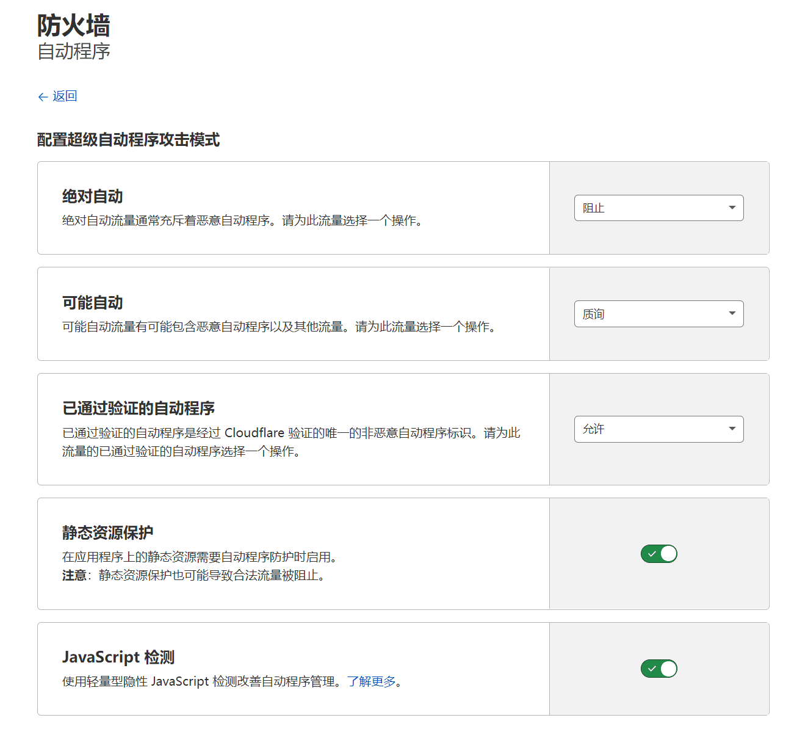The image size is (808, 740).
Task: Click the bold 注意 warning label
Action: pyautogui.click(x=74, y=576)
